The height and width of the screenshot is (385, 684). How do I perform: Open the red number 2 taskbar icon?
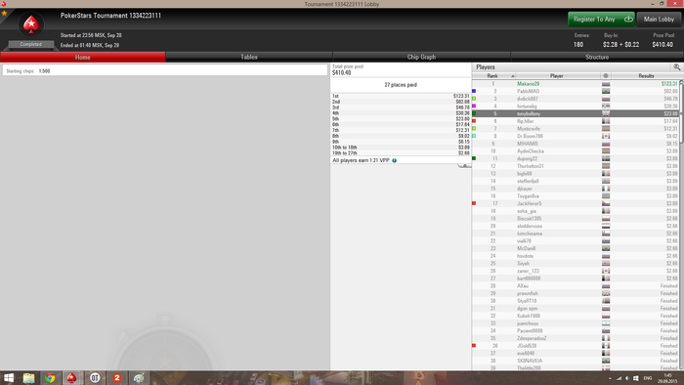tap(116, 377)
